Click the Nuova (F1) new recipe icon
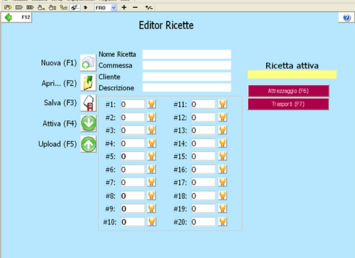355x258 pixels. pyautogui.click(x=88, y=63)
